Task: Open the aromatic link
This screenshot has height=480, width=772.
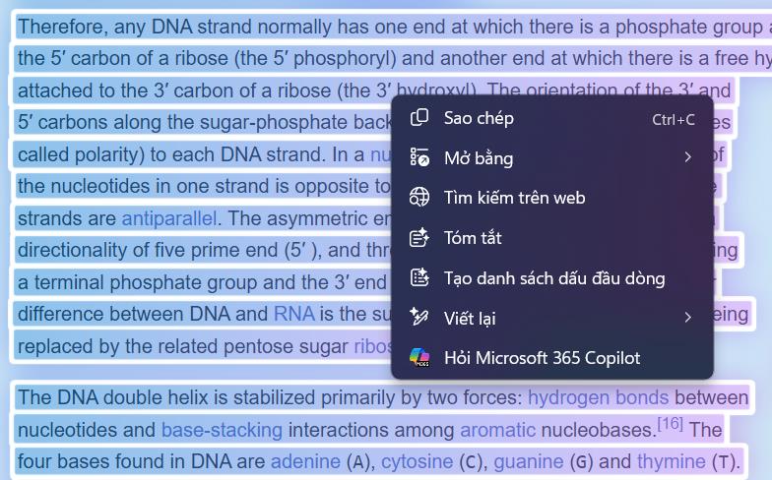Action: tap(497, 430)
